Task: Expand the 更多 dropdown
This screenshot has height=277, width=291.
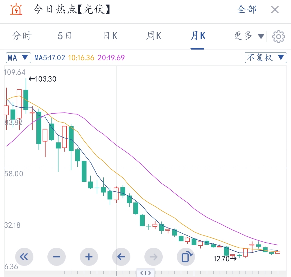Action: tap(248, 36)
